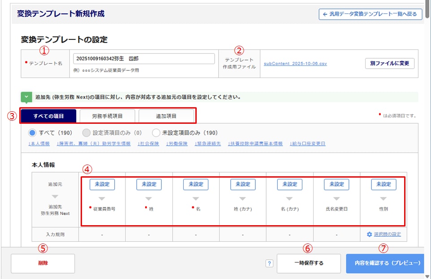431x279 pixels.
Task: Click the gear icon beside 選択肢の設定
Action: 369,234
